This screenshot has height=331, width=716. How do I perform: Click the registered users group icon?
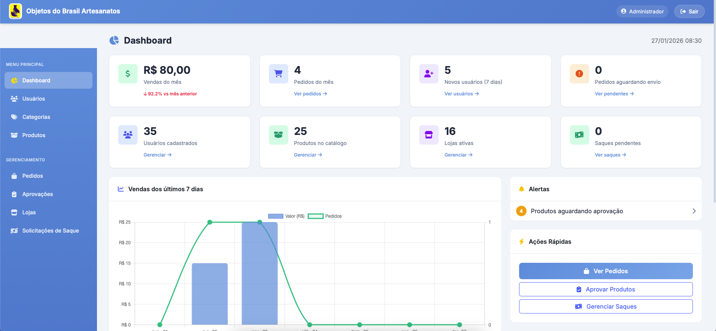(x=128, y=135)
